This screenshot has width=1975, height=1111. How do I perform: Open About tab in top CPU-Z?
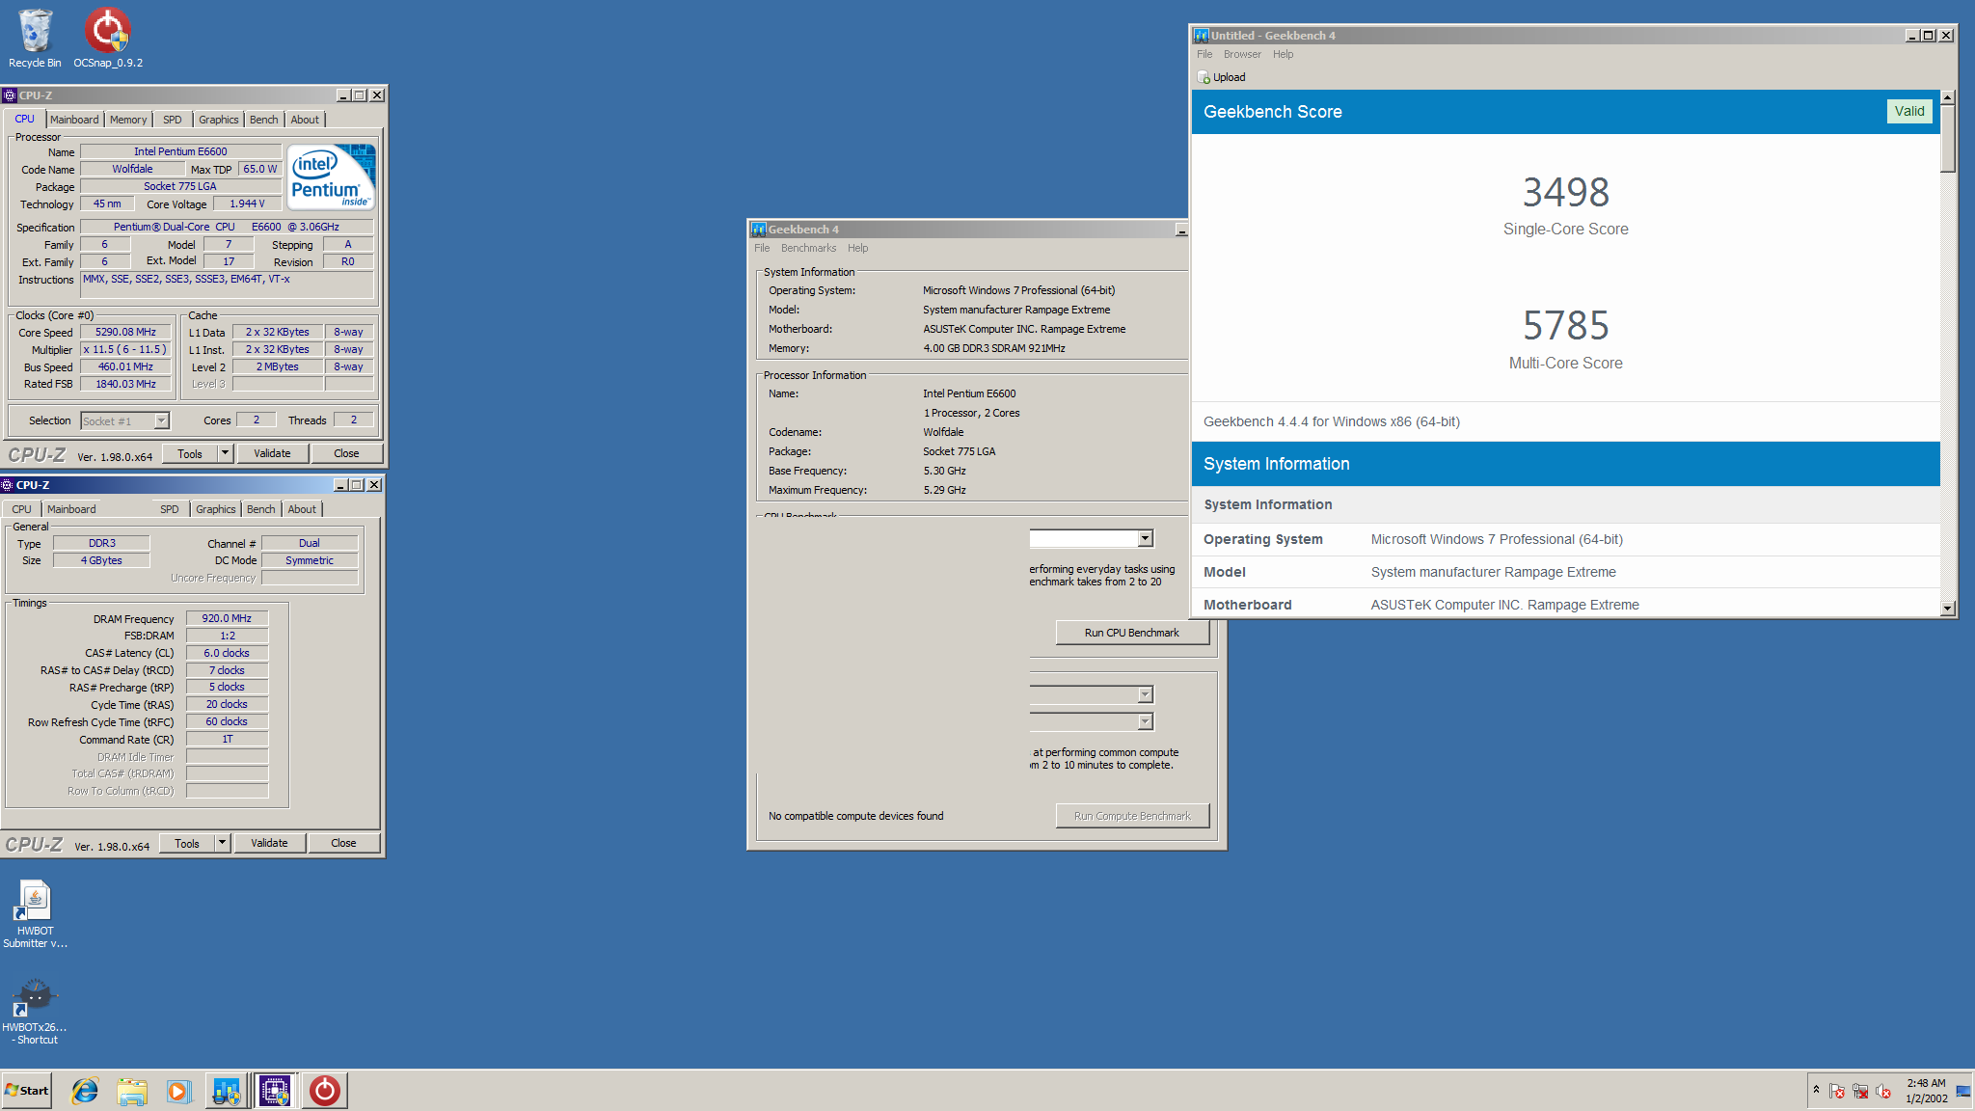point(305,120)
